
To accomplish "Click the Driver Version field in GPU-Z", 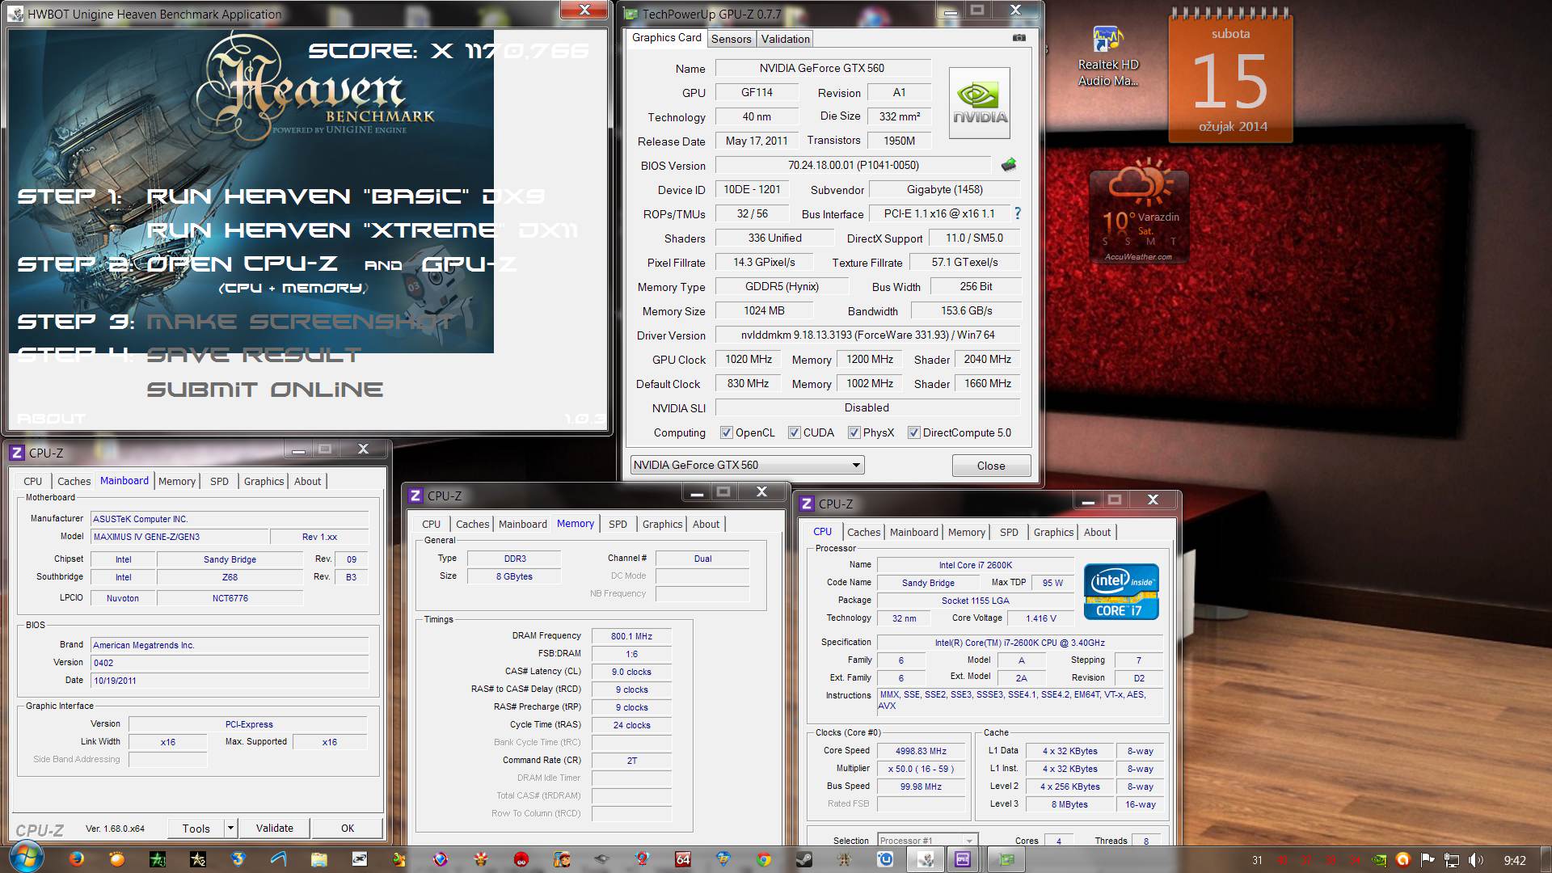I will [867, 335].
